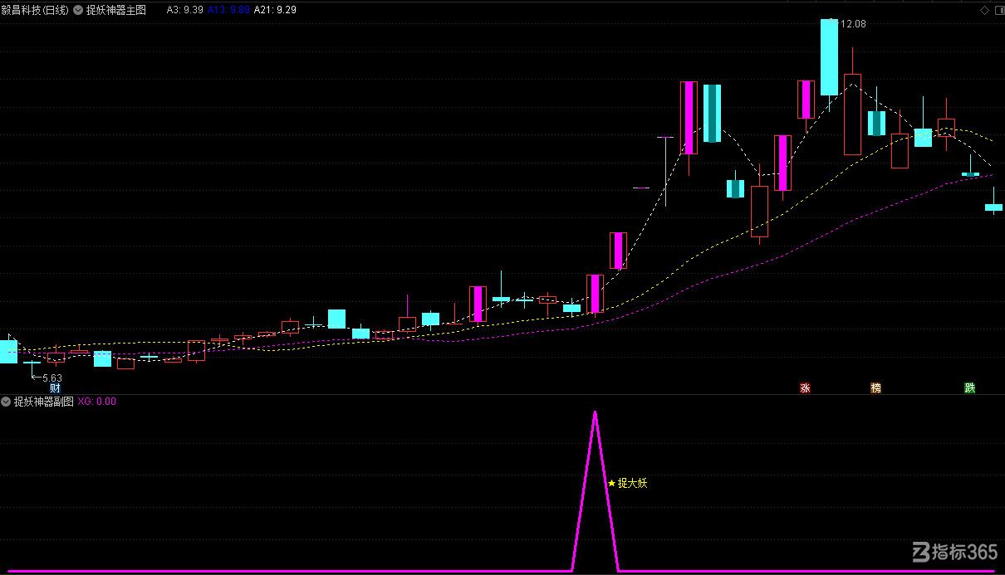Select the XG: 0.00 indicator value
Viewport: 1005px width, 575px height.
[97, 402]
